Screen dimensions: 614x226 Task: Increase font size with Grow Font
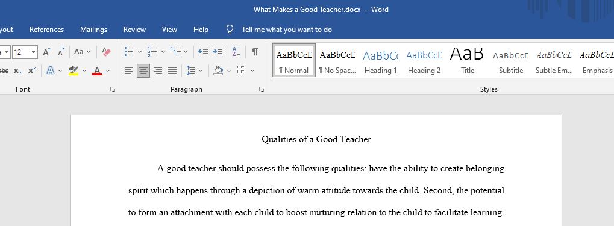[46, 52]
